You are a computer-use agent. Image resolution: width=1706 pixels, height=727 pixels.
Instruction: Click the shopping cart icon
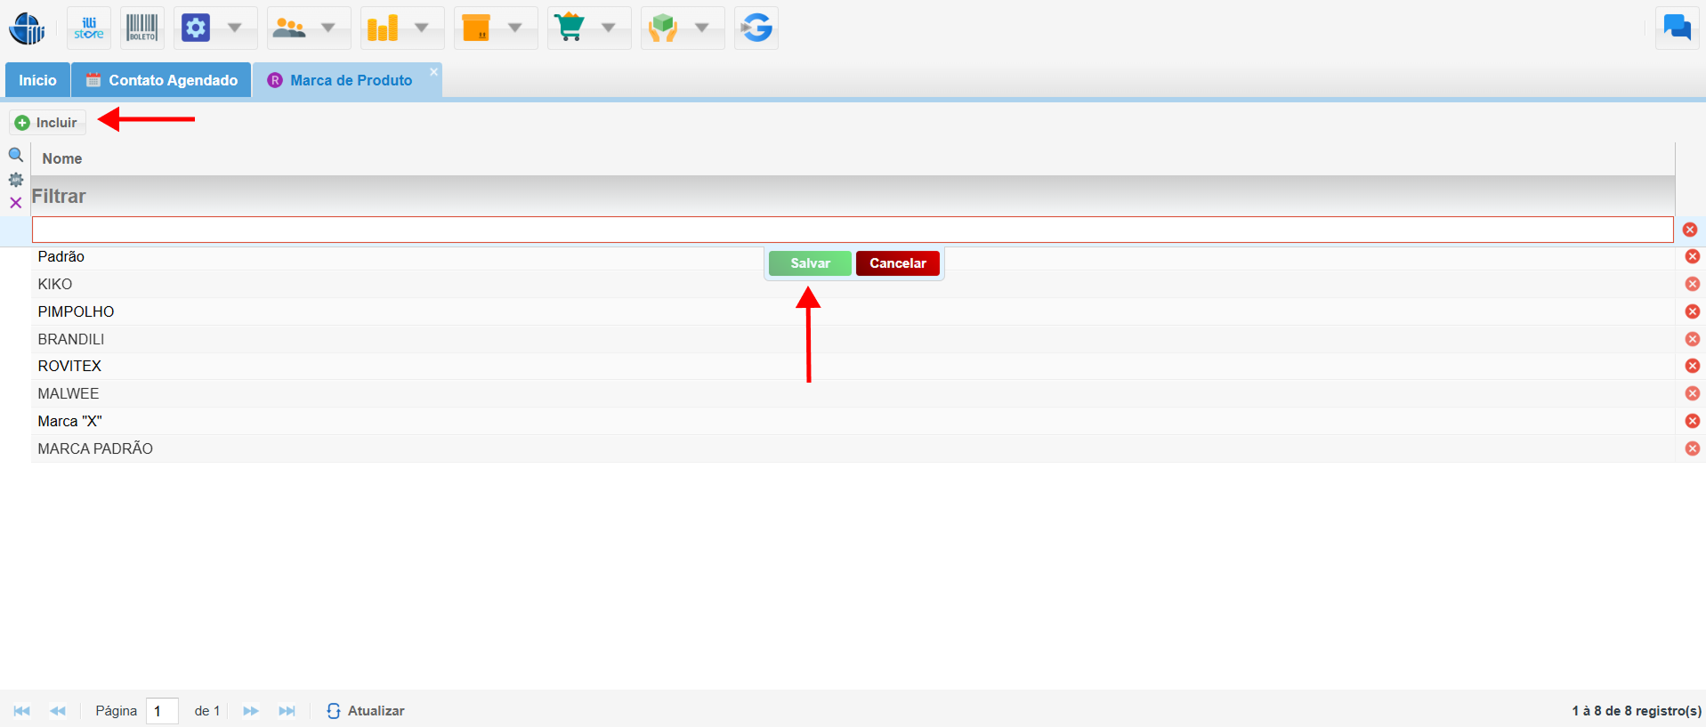(570, 28)
